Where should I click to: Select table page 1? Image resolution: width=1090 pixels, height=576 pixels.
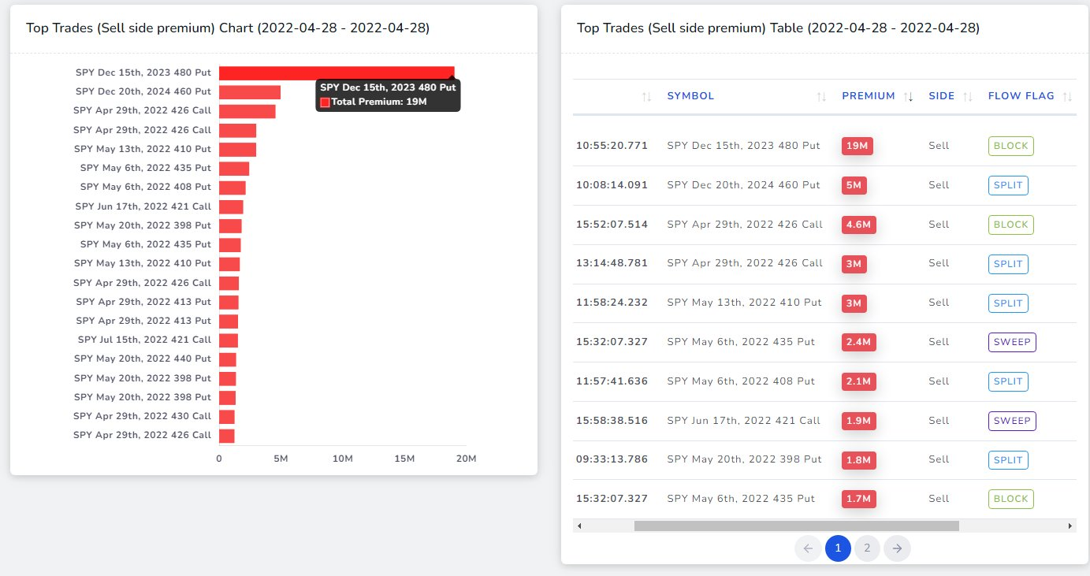838,548
